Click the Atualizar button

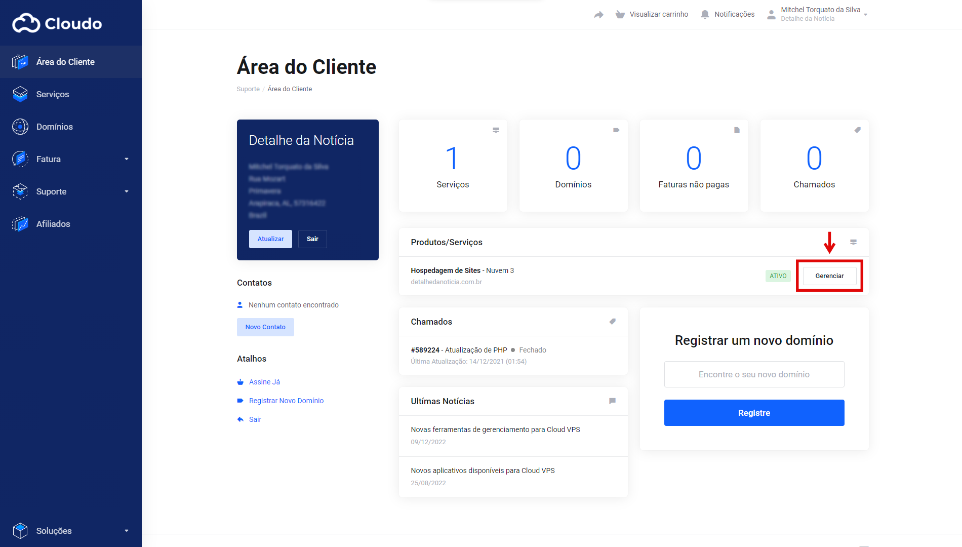270,239
